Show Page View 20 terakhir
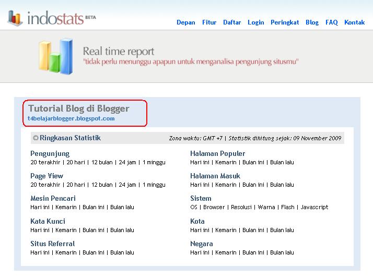Image resolution: width=373 pixels, height=279 pixels. click(45, 185)
